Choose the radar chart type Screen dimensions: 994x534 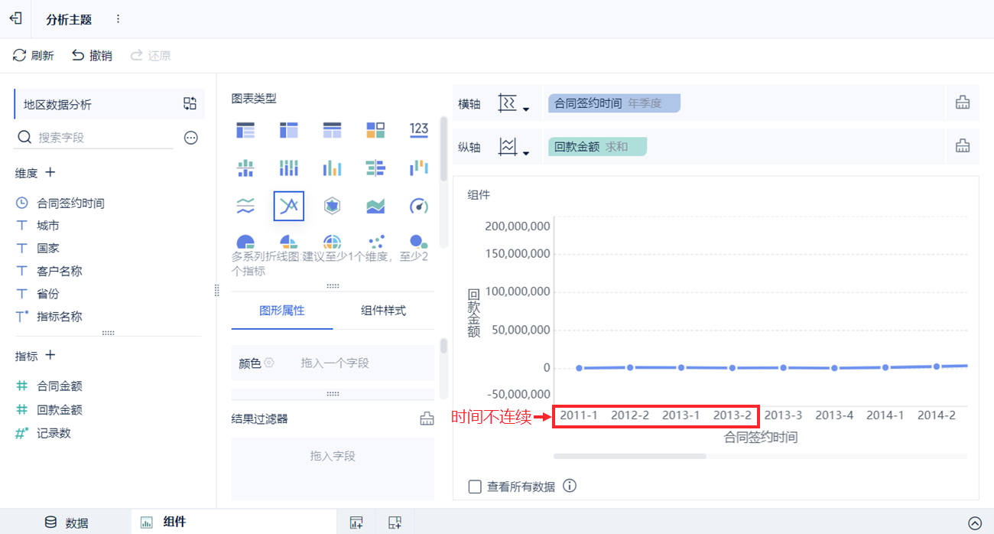332,206
